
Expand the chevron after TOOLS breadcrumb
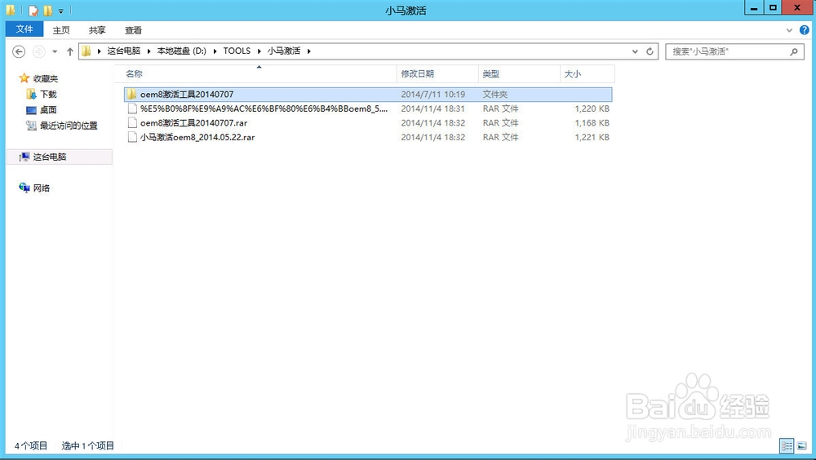259,51
